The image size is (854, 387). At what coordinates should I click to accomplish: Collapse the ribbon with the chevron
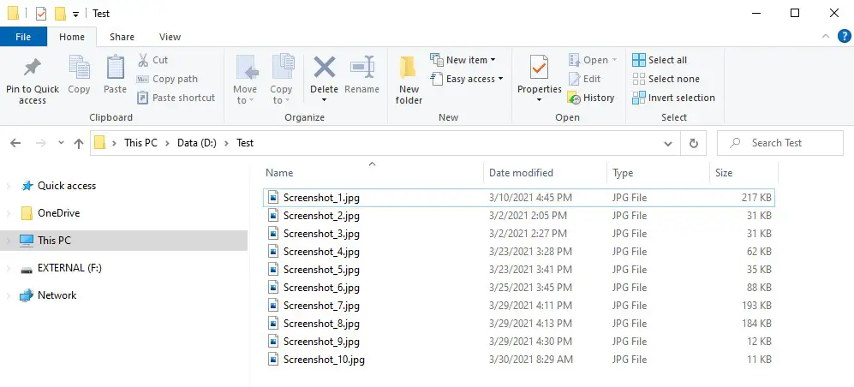[x=826, y=37]
